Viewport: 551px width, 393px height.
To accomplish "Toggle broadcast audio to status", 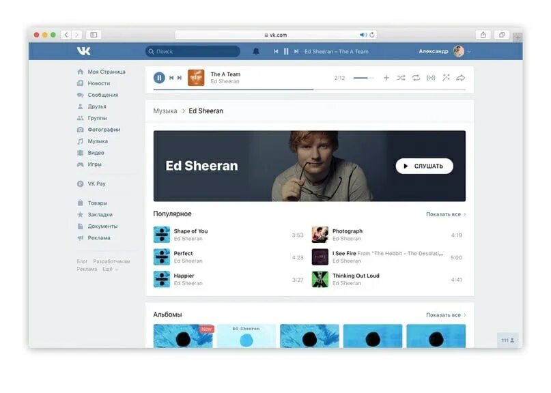I will click(x=431, y=78).
